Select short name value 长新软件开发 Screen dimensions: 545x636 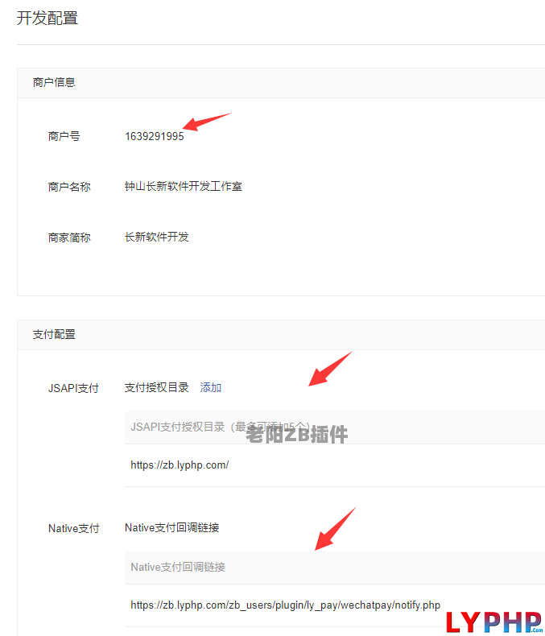pyautogui.click(x=157, y=237)
